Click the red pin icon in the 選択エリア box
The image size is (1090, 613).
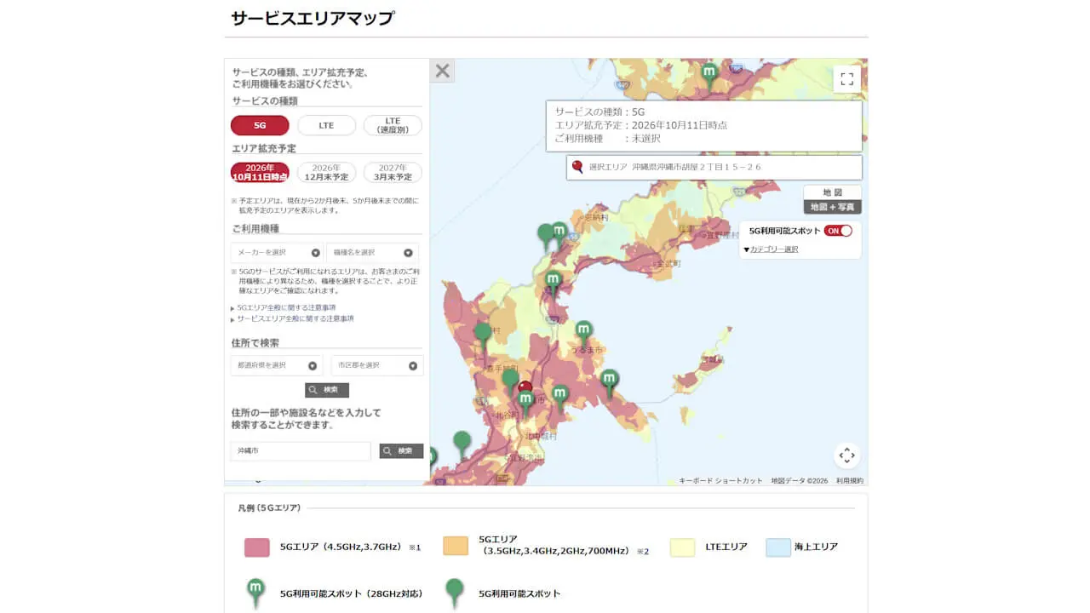[x=578, y=167]
